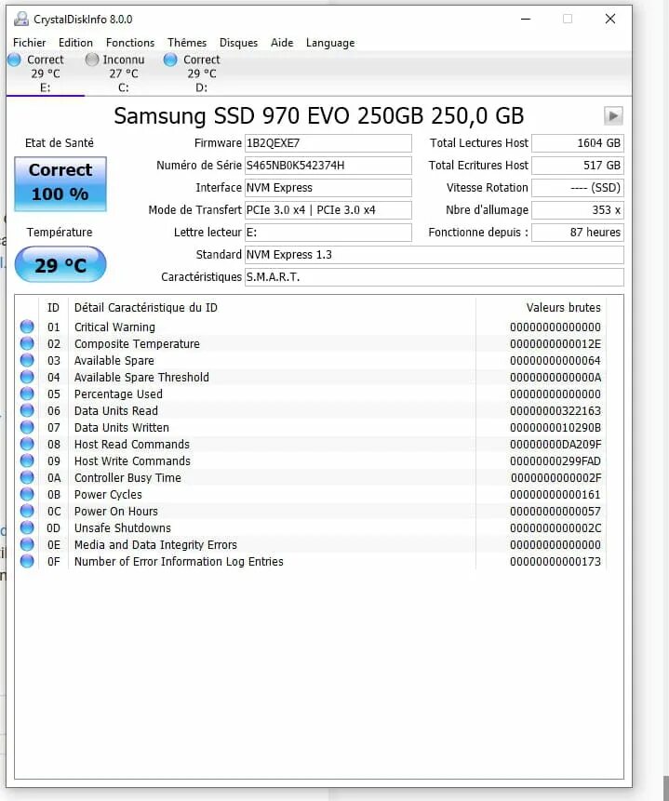Open the Language menu
Viewport: 669px width, 801px height.
pyautogui.click(x=330, y=43)
